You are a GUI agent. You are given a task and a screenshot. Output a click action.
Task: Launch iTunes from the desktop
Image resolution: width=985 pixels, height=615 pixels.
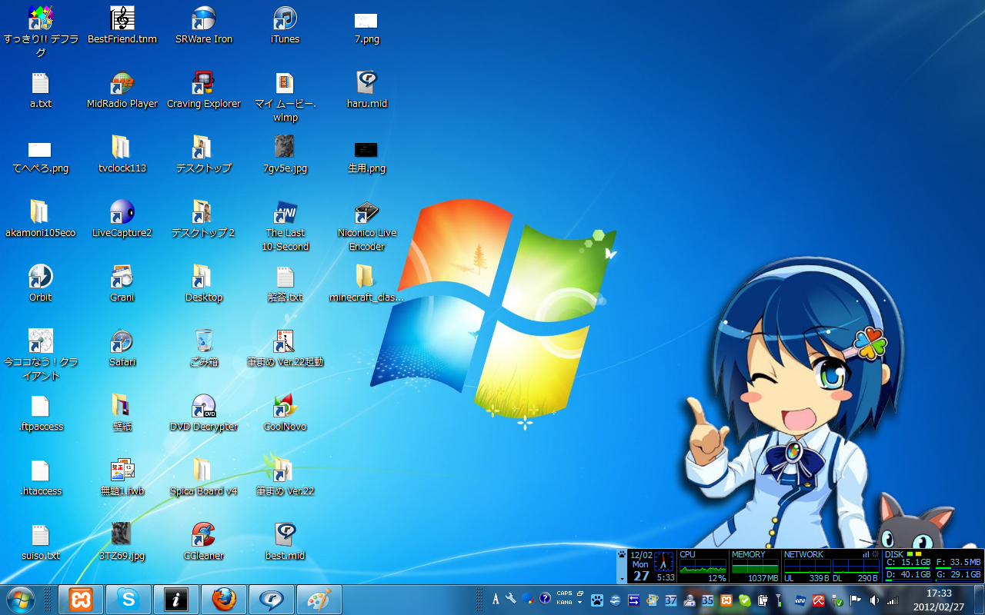[x=285, y=18]
